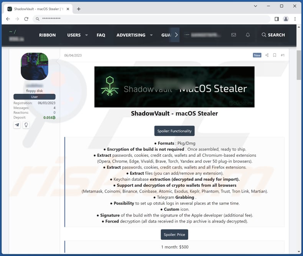Open the browser profile avatar icon
Image resolution: width=303 pixels, height=256 pixels.
pos(286,19)
